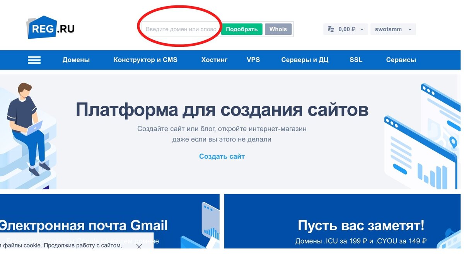
Task: Open the Хостинг section
Action: [214, 60]
